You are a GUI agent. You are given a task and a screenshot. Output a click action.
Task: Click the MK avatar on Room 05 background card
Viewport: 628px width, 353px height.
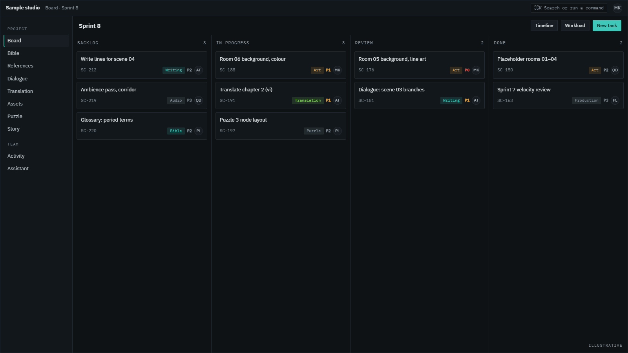tap(476, 70)
